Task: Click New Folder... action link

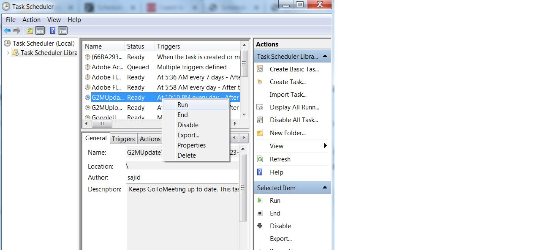Action: click(x=288, y=133)
